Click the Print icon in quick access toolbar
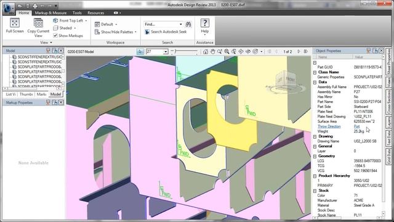Image resolution: width=394 pixels, height=222 pixels. (x=35, y=6)
